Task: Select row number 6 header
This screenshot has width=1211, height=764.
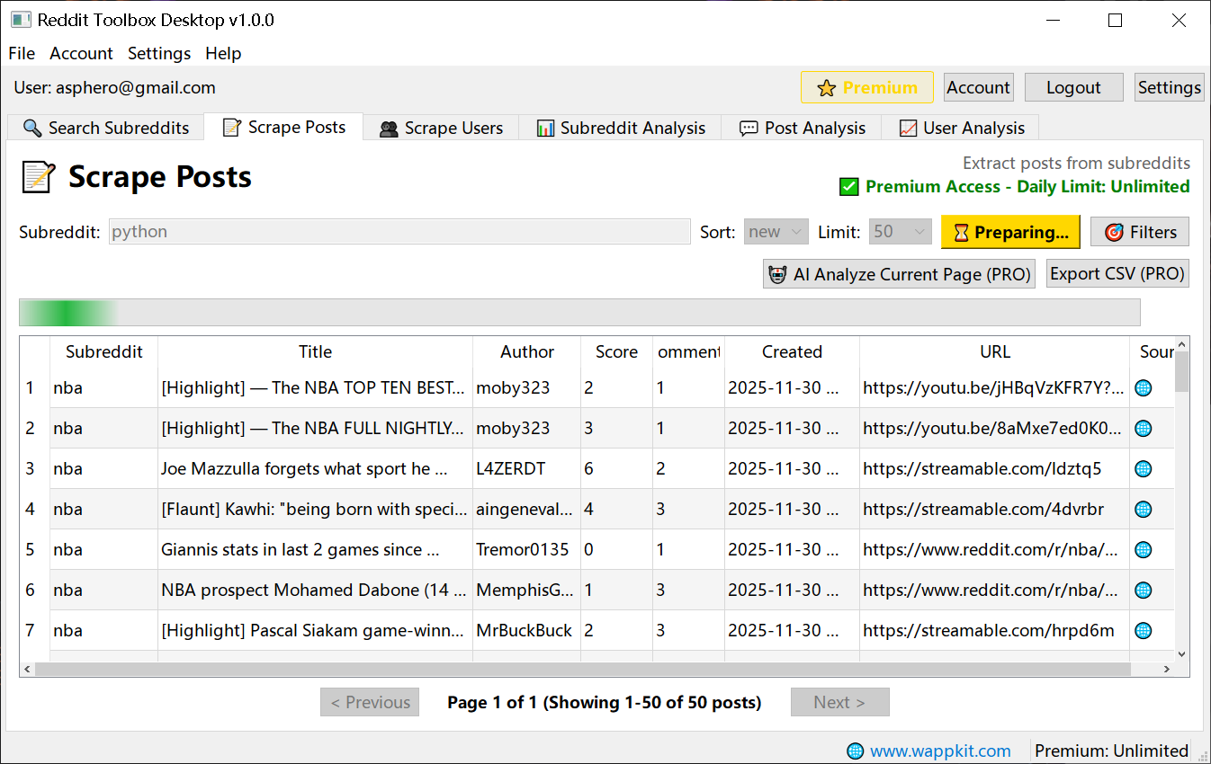Action: click(35, 590)
